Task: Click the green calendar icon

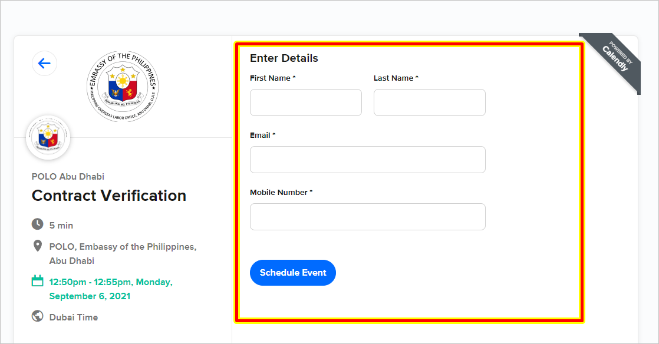Action: click(37, 281)
